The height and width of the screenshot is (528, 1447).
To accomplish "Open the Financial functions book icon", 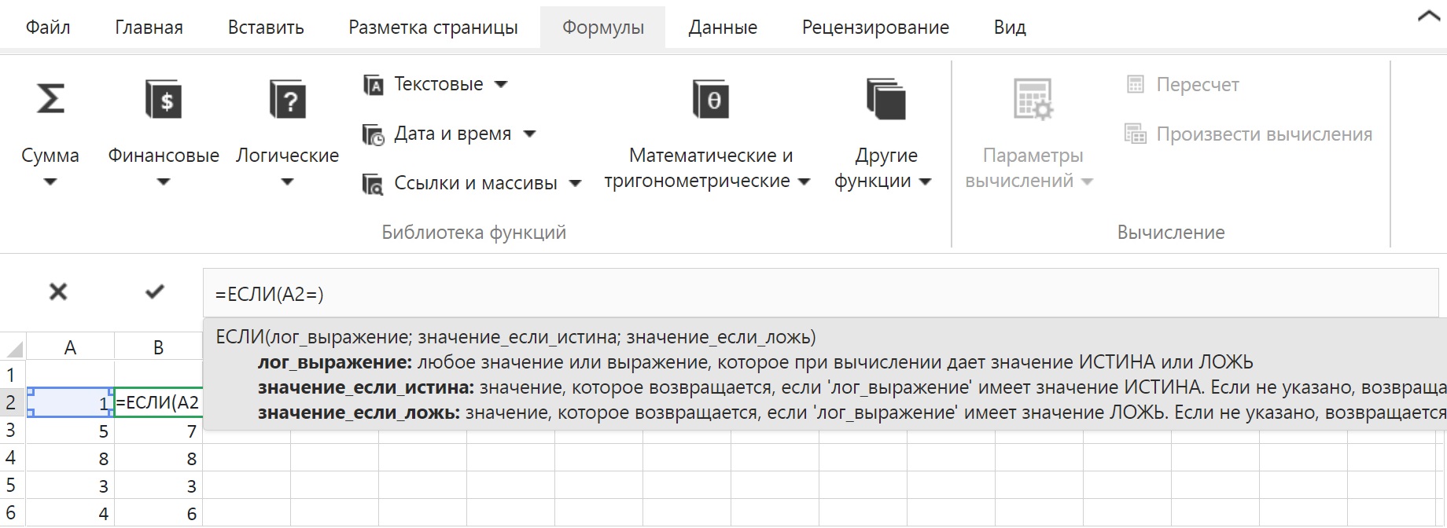I will tap(164, 99).
